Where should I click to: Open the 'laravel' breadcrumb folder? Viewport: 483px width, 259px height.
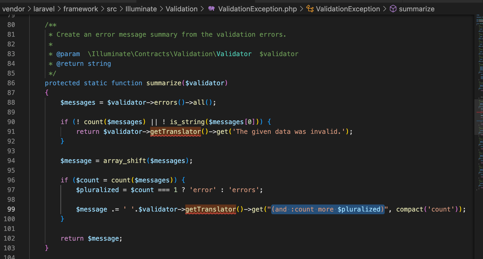tap(44, 9)
